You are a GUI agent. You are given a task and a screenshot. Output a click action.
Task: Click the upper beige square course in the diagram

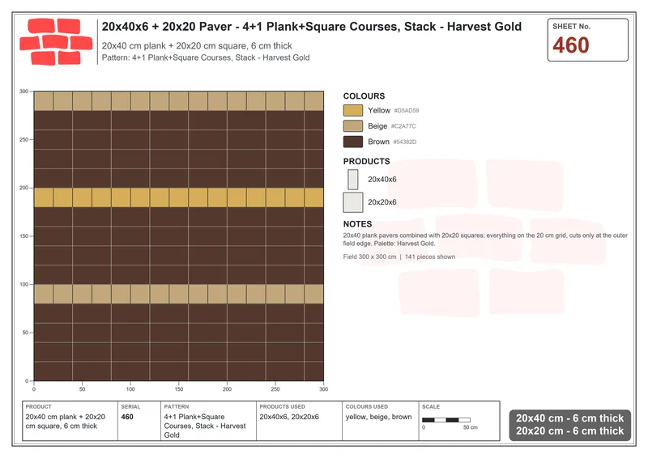[178, 101]
